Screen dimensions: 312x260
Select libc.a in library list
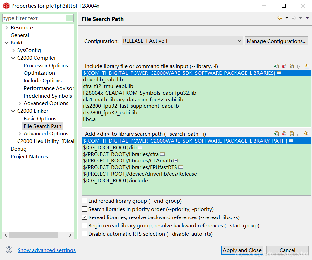tap(196, 119)
